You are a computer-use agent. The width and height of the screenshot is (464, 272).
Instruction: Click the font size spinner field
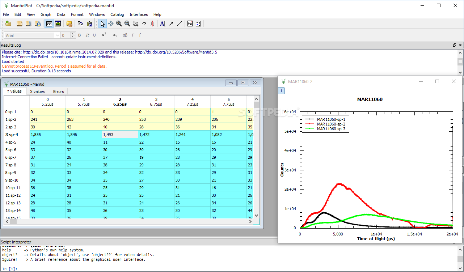[68, 35]
